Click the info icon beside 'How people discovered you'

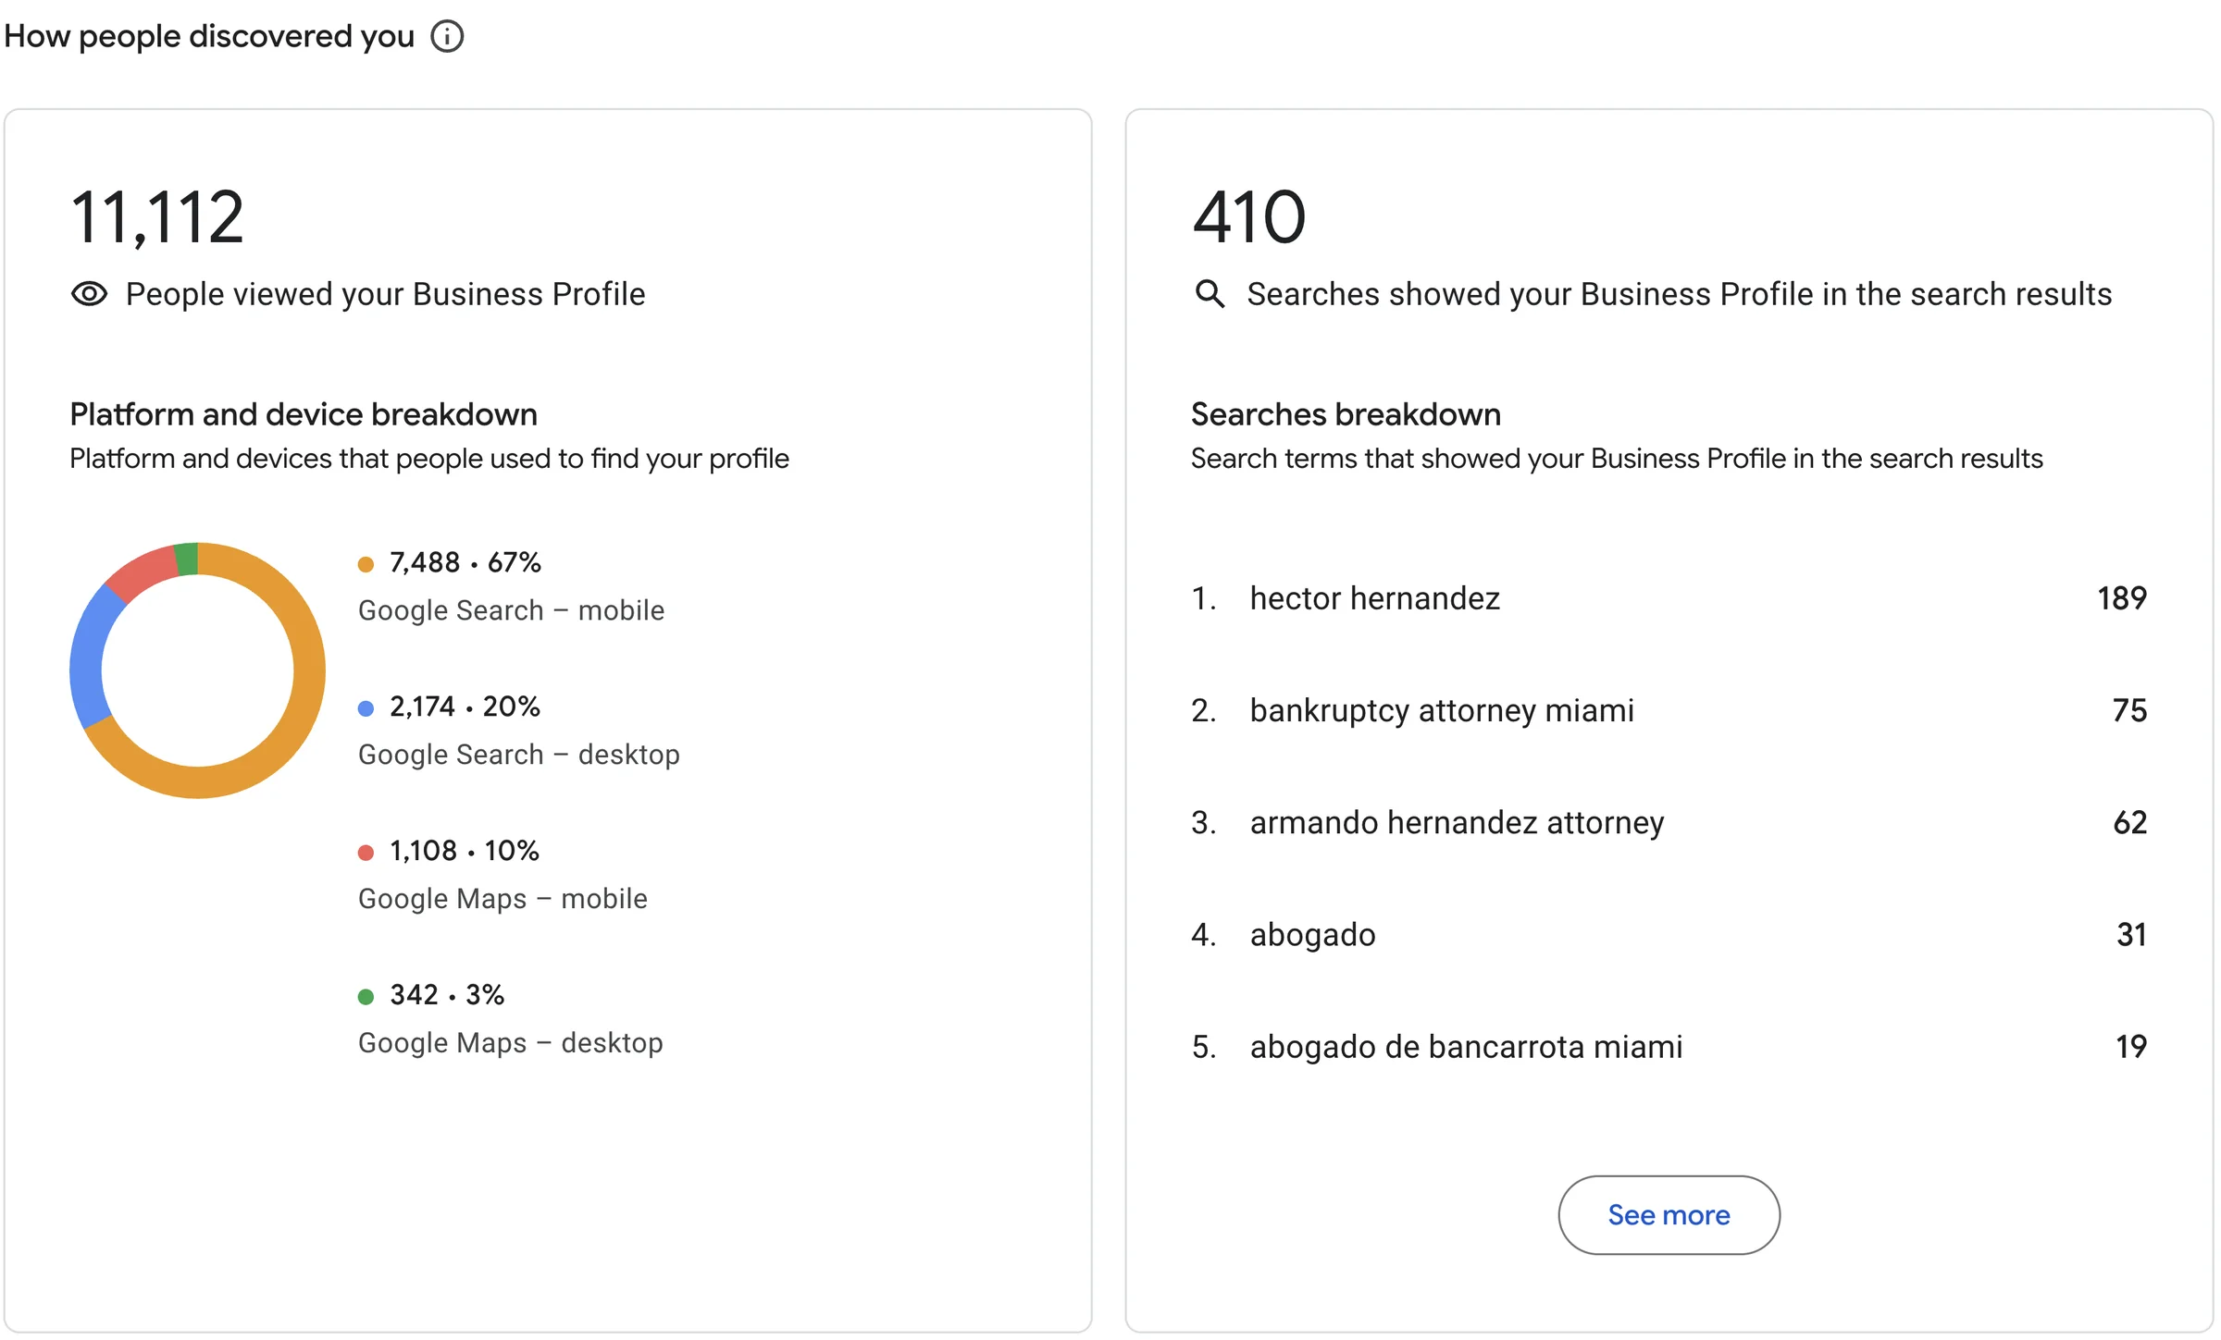447,37
